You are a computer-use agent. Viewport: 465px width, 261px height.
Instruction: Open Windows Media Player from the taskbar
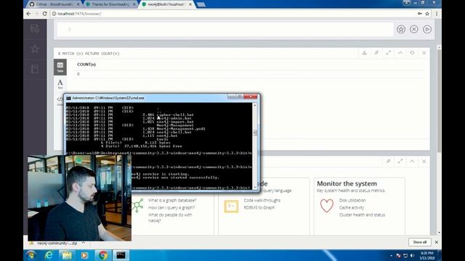84,255
